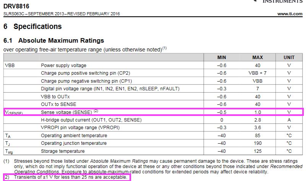Click the Charge pump negative switching pin row
The image size is (308, 181).
pos(153,81)
